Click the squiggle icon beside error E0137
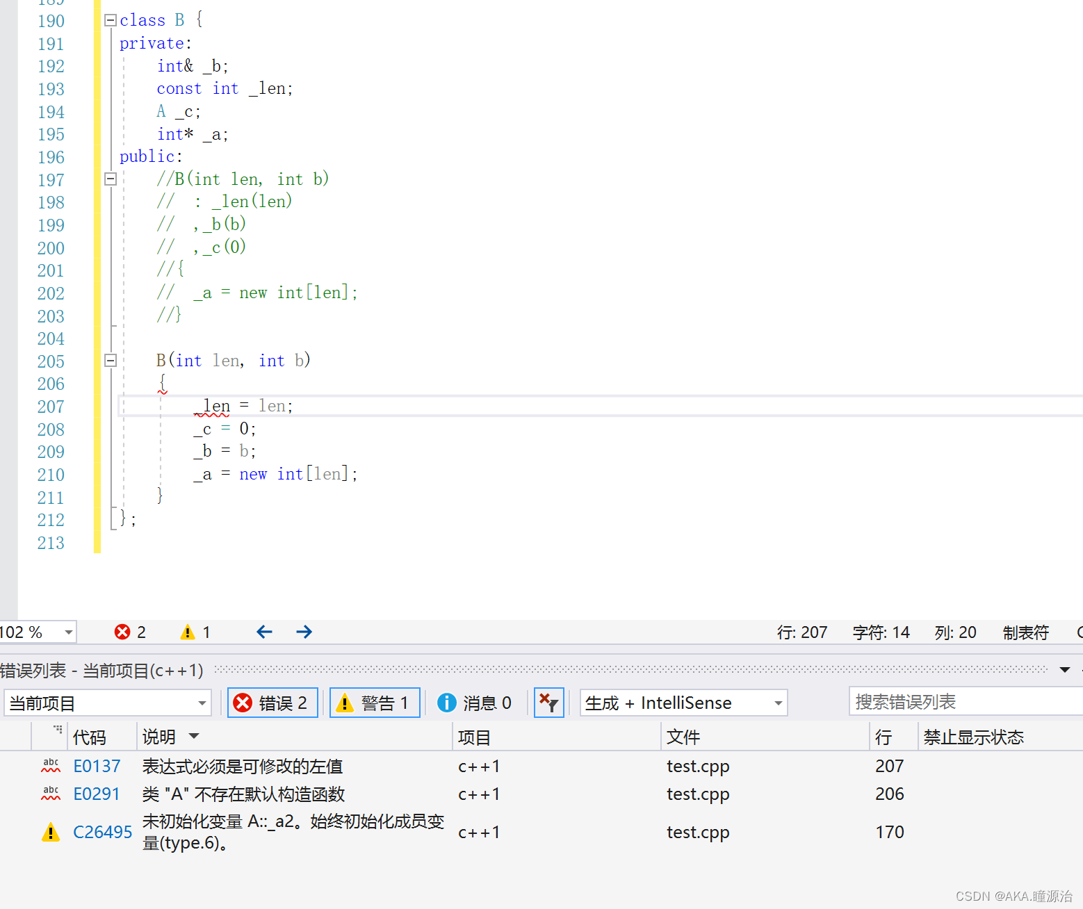 pyautogui.click(x=50, y=765)
